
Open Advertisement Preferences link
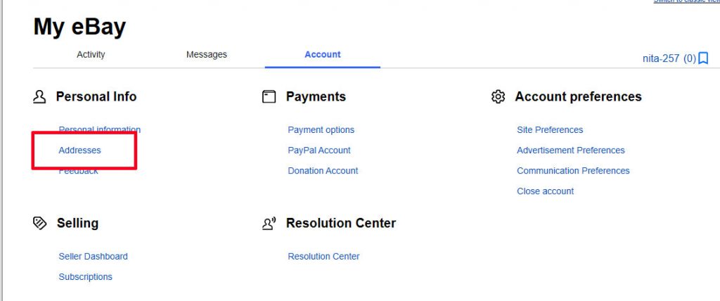coord(571,150)
